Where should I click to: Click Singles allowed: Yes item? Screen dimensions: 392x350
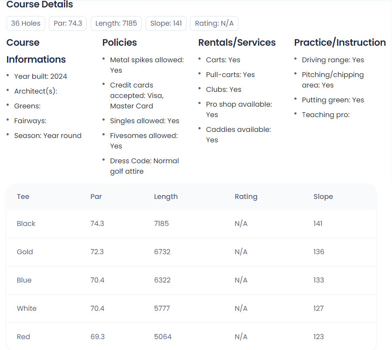tap(145, 121)
